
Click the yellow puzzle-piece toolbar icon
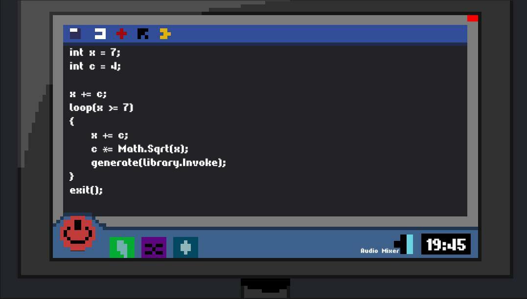[165, 34]
